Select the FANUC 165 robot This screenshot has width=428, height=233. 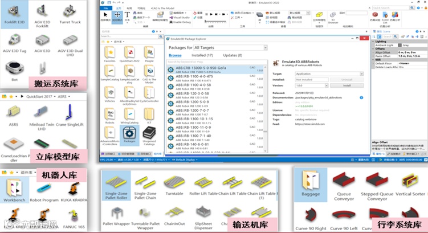(x=74, y=219)
